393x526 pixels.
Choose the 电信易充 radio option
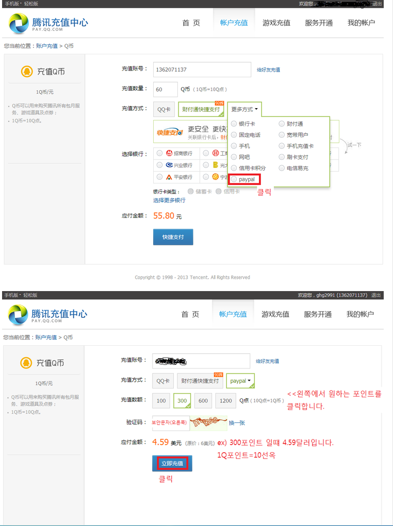pos(282,168)
